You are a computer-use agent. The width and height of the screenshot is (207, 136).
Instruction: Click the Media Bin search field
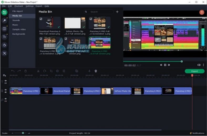tap(99, 12)
